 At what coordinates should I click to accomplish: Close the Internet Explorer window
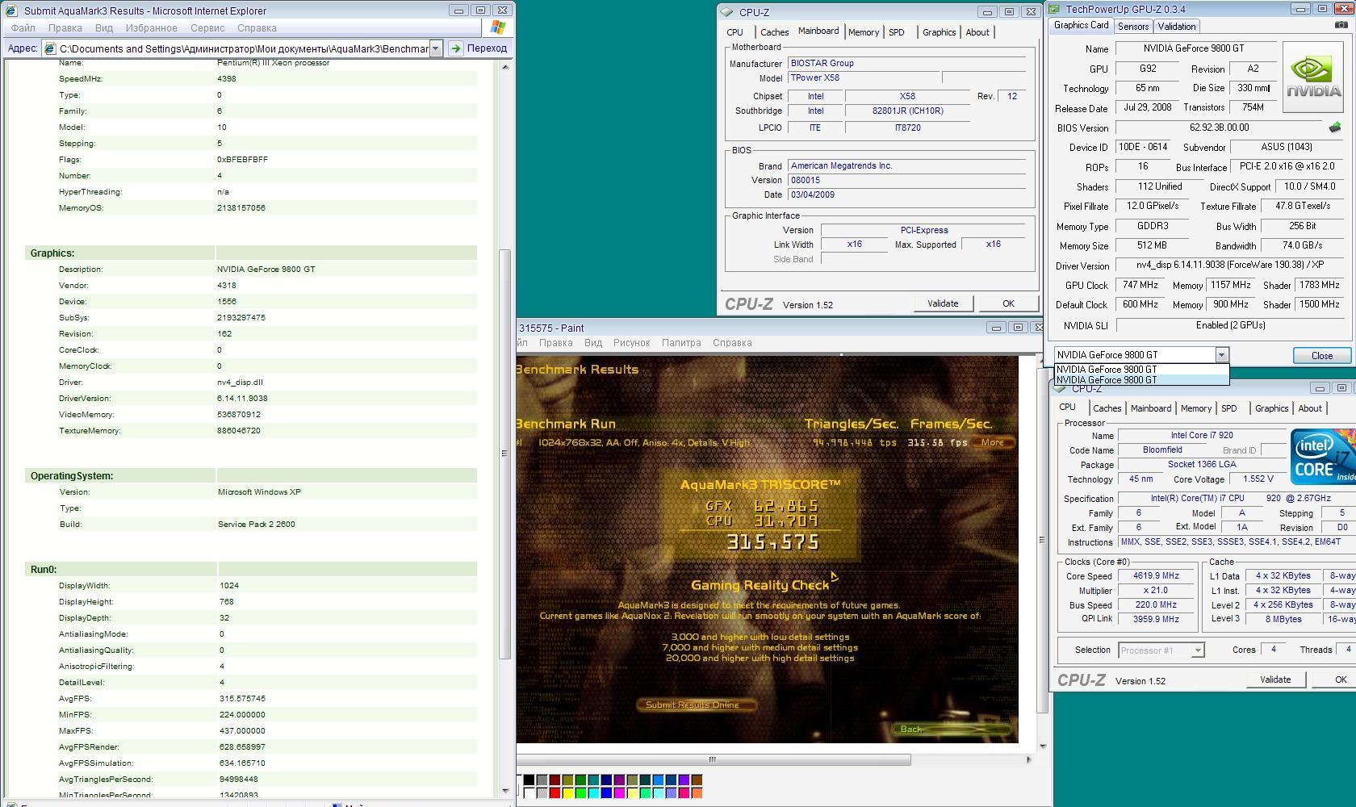point(502,10)
